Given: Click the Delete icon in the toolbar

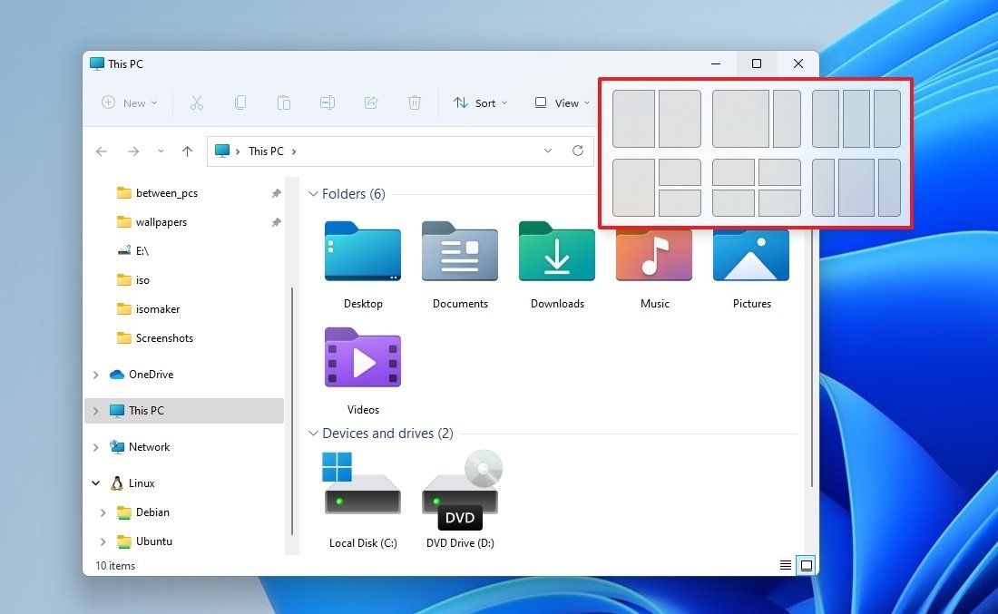Looking at the screenshot, I should pos(415,102).
